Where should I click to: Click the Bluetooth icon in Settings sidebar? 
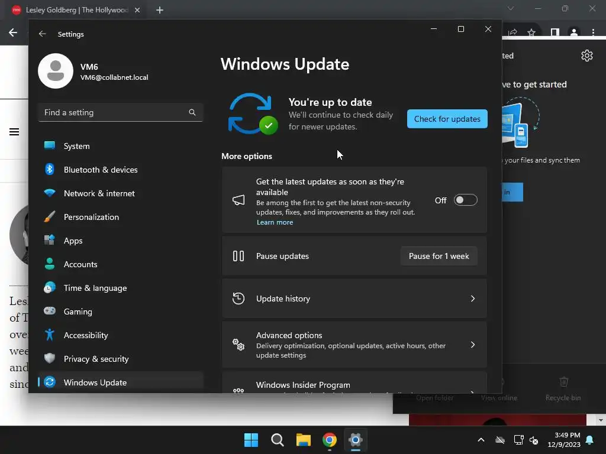point(50,169)
